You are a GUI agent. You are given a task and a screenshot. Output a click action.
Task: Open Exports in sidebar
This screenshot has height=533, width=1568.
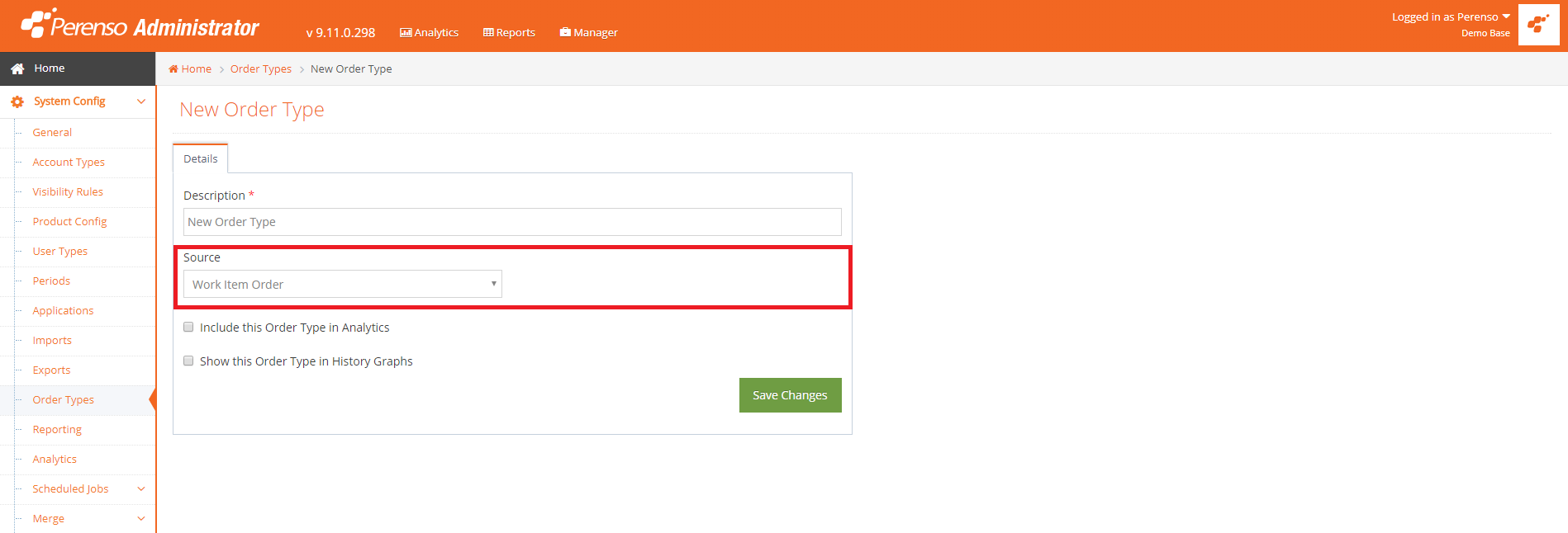[51, 370]
